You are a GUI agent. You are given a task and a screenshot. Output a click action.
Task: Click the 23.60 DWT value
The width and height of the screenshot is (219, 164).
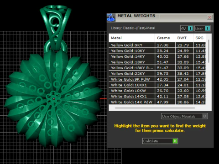coord(183,91)
